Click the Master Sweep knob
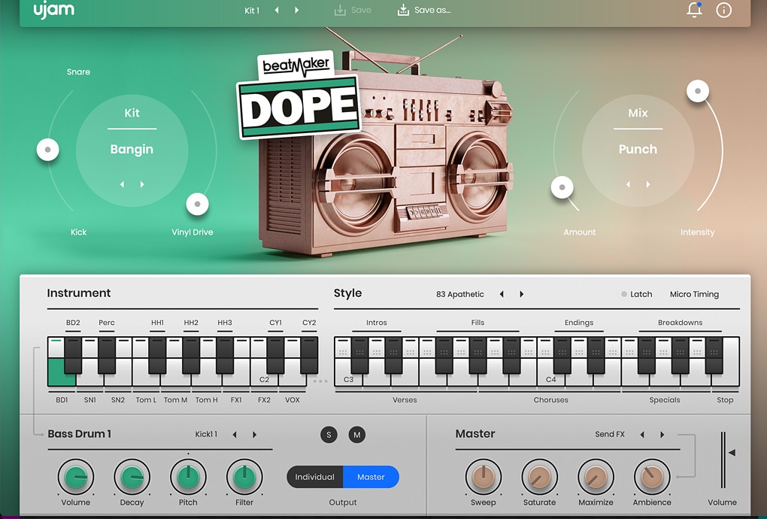Image resolution: width=767 pixels, height=519 pixels. point(484,477)
